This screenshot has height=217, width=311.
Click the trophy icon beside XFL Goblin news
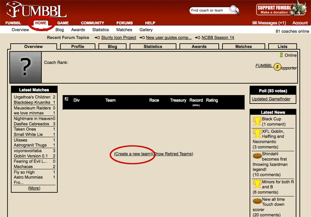[257, 134]
